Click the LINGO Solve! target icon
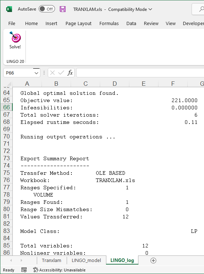The image size is (204, 274). pos(15,37)
